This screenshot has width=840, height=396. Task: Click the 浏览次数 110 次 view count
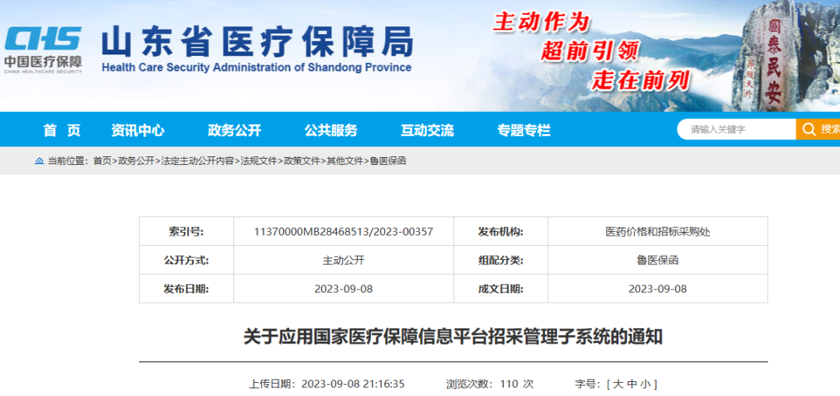(490, 384)
